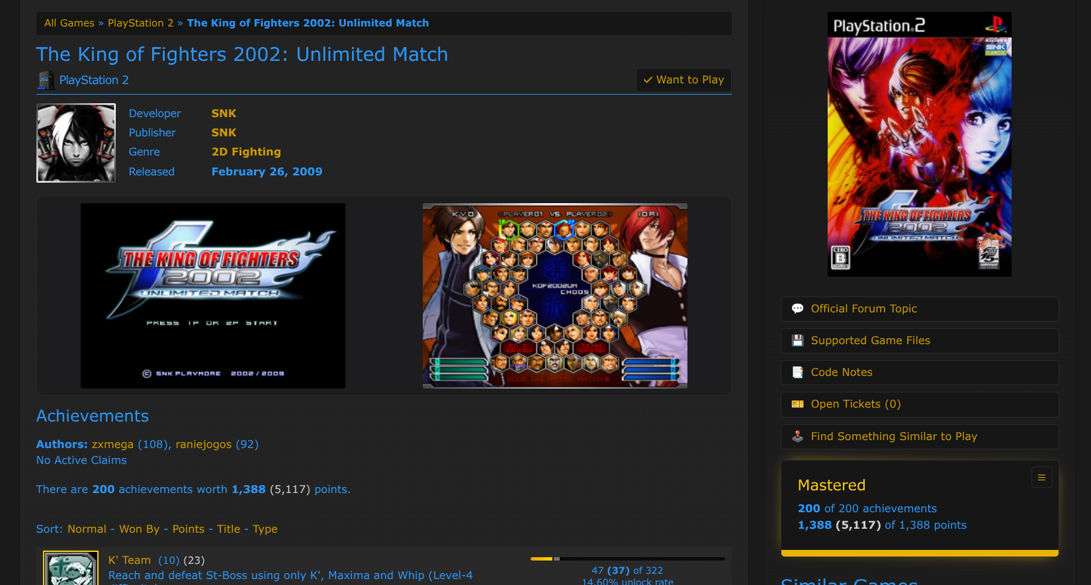This screenshot has width=1091, height=585.
Task: Open SNK publisher link
Action: point(224,133)
